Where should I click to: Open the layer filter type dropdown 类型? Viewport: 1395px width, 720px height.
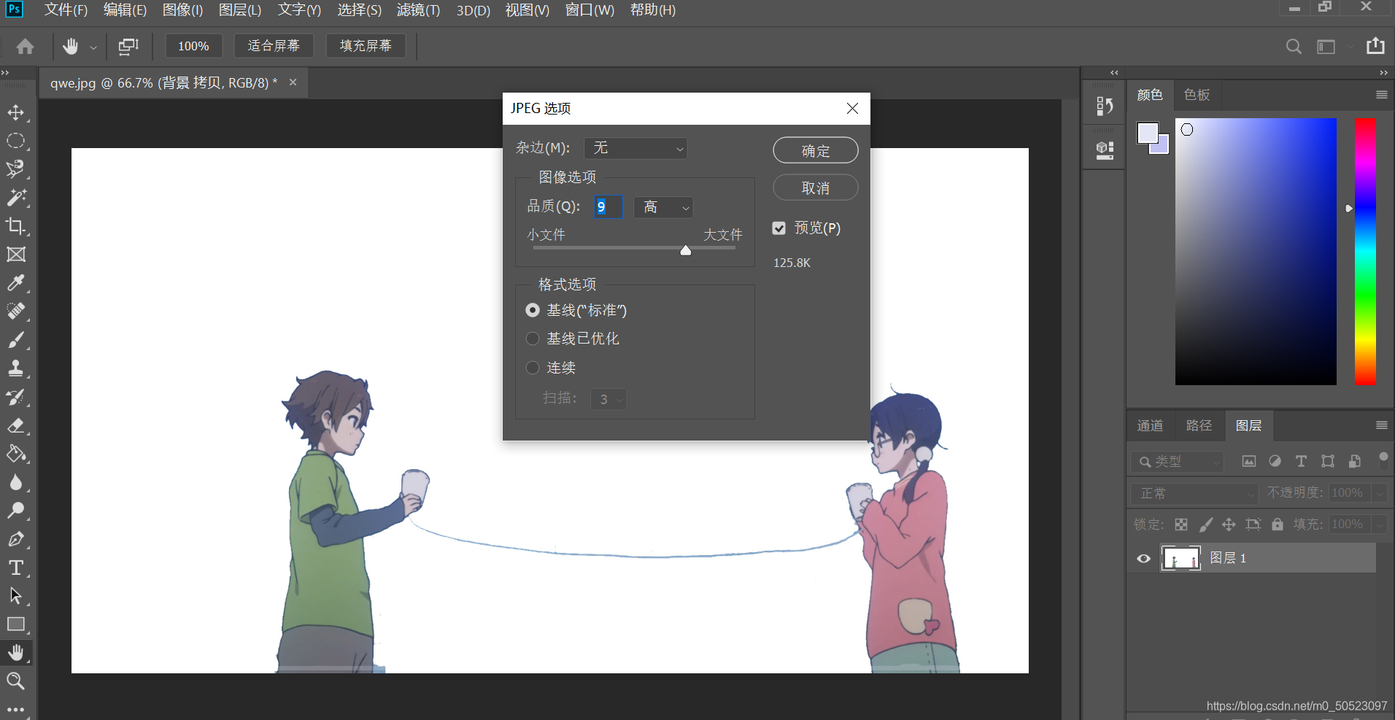point(1177,462)
